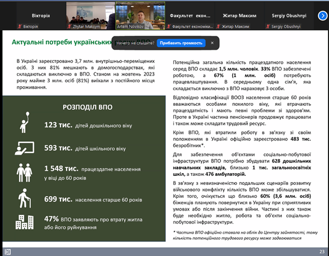Select Житар Максим participant tile

[x=239, y=16]
